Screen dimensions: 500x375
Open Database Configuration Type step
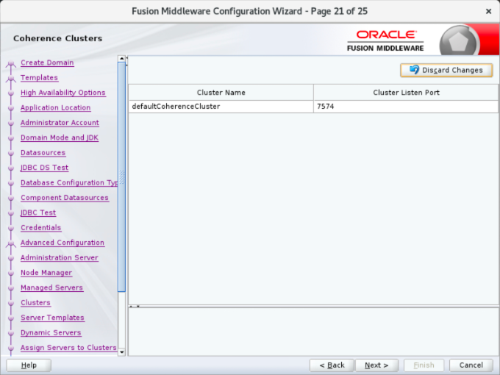pyautogui.click(x=69, y=182)
